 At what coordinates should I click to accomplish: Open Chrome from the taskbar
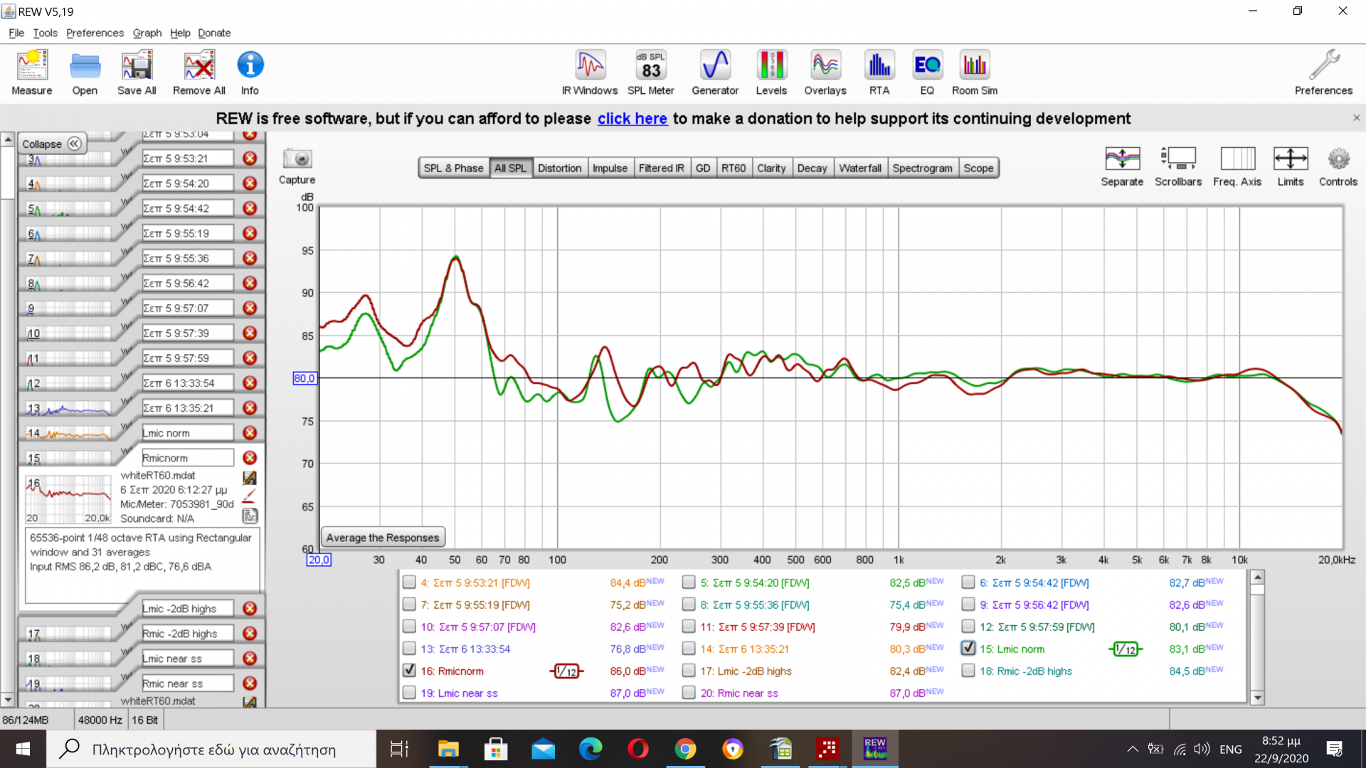(x=685, y=749)
